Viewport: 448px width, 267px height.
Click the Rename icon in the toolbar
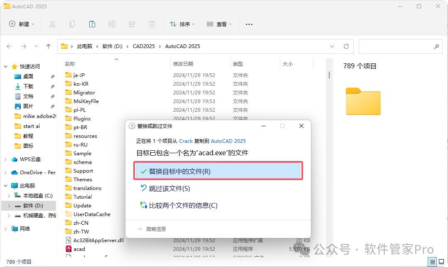(112, 24)
